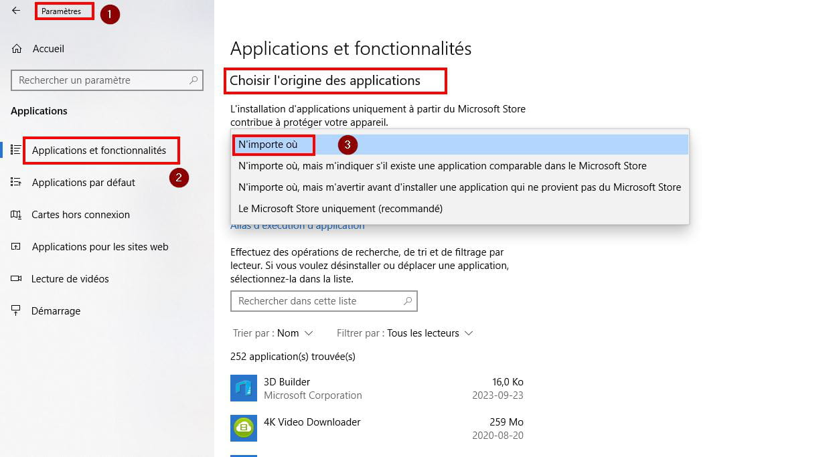Select the 3D Builder app icon

244,388
